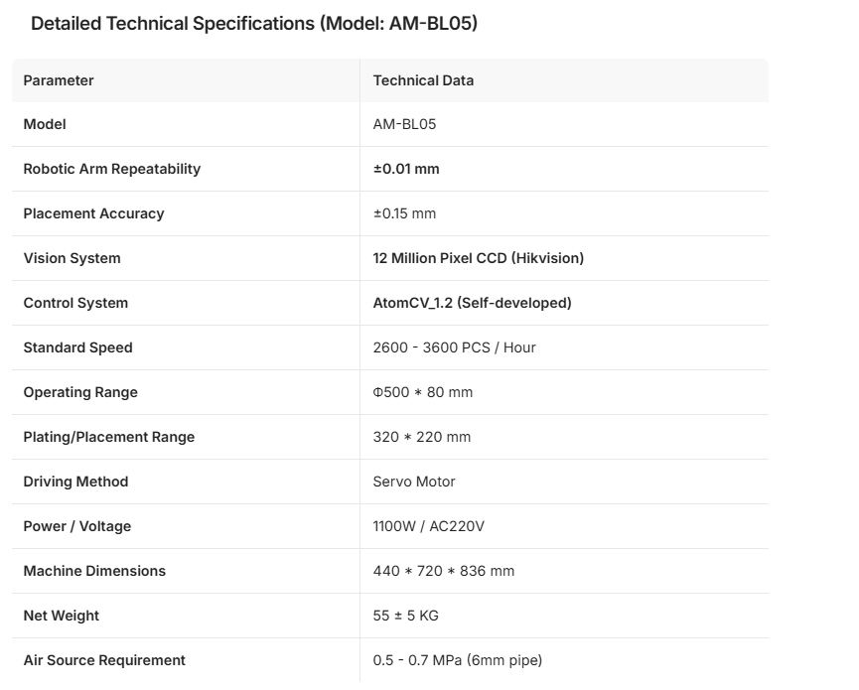
Task: Select the Parameter column header
Action: (58, 80)
